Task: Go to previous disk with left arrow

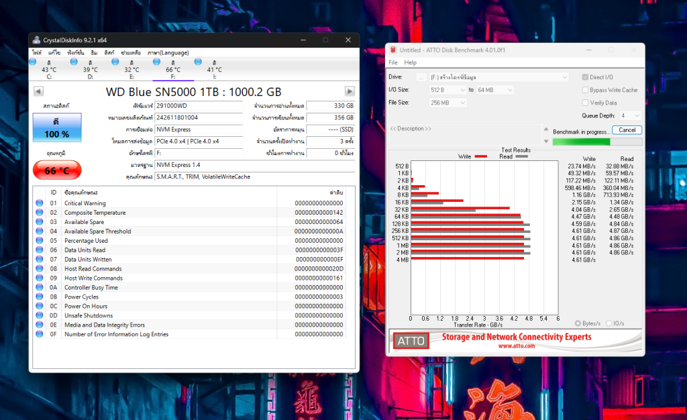Action: [38, 91]
